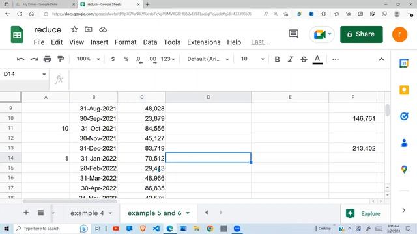Viewport: 417px width, 234px height.
Task: Switch to the example 4 sheet tab
Action: (x=87, y=213)
